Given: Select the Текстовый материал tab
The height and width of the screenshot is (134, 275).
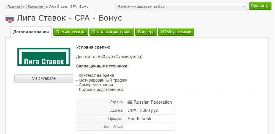Looking at the screenshot, I should pos(111,32).
